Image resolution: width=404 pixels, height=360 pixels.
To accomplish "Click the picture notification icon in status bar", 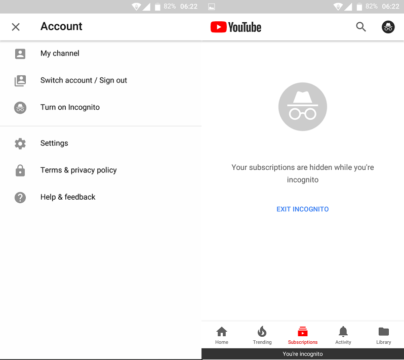I will (212, 7).
